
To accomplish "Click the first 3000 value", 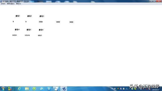I will [58, 22].
